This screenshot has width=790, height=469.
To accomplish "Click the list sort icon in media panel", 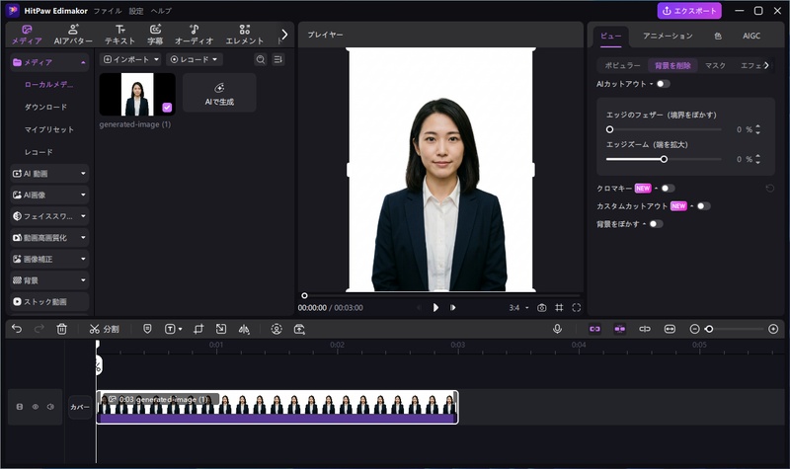I will [x=278, y=59].
